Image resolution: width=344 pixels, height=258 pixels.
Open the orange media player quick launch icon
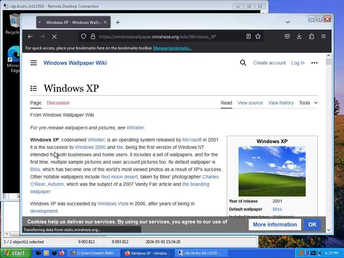(46, 253)
